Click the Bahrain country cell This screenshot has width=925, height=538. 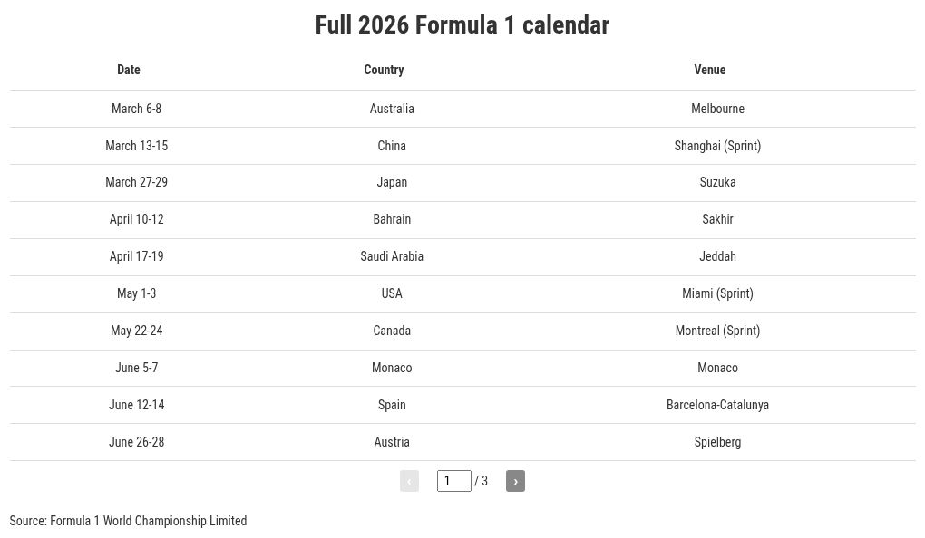[x=392, y=219]
